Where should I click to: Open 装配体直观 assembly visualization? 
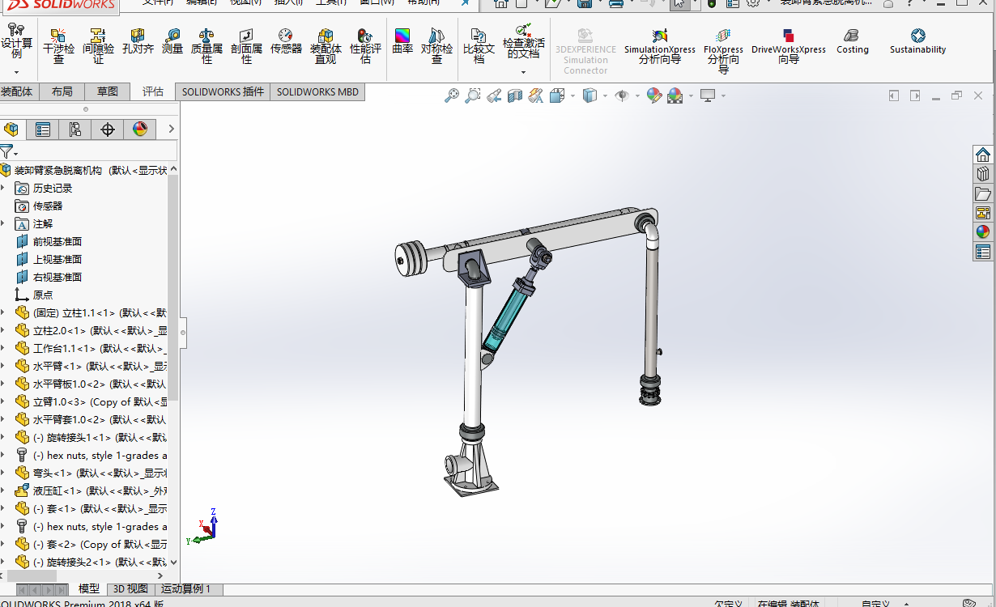pos(326,47)
